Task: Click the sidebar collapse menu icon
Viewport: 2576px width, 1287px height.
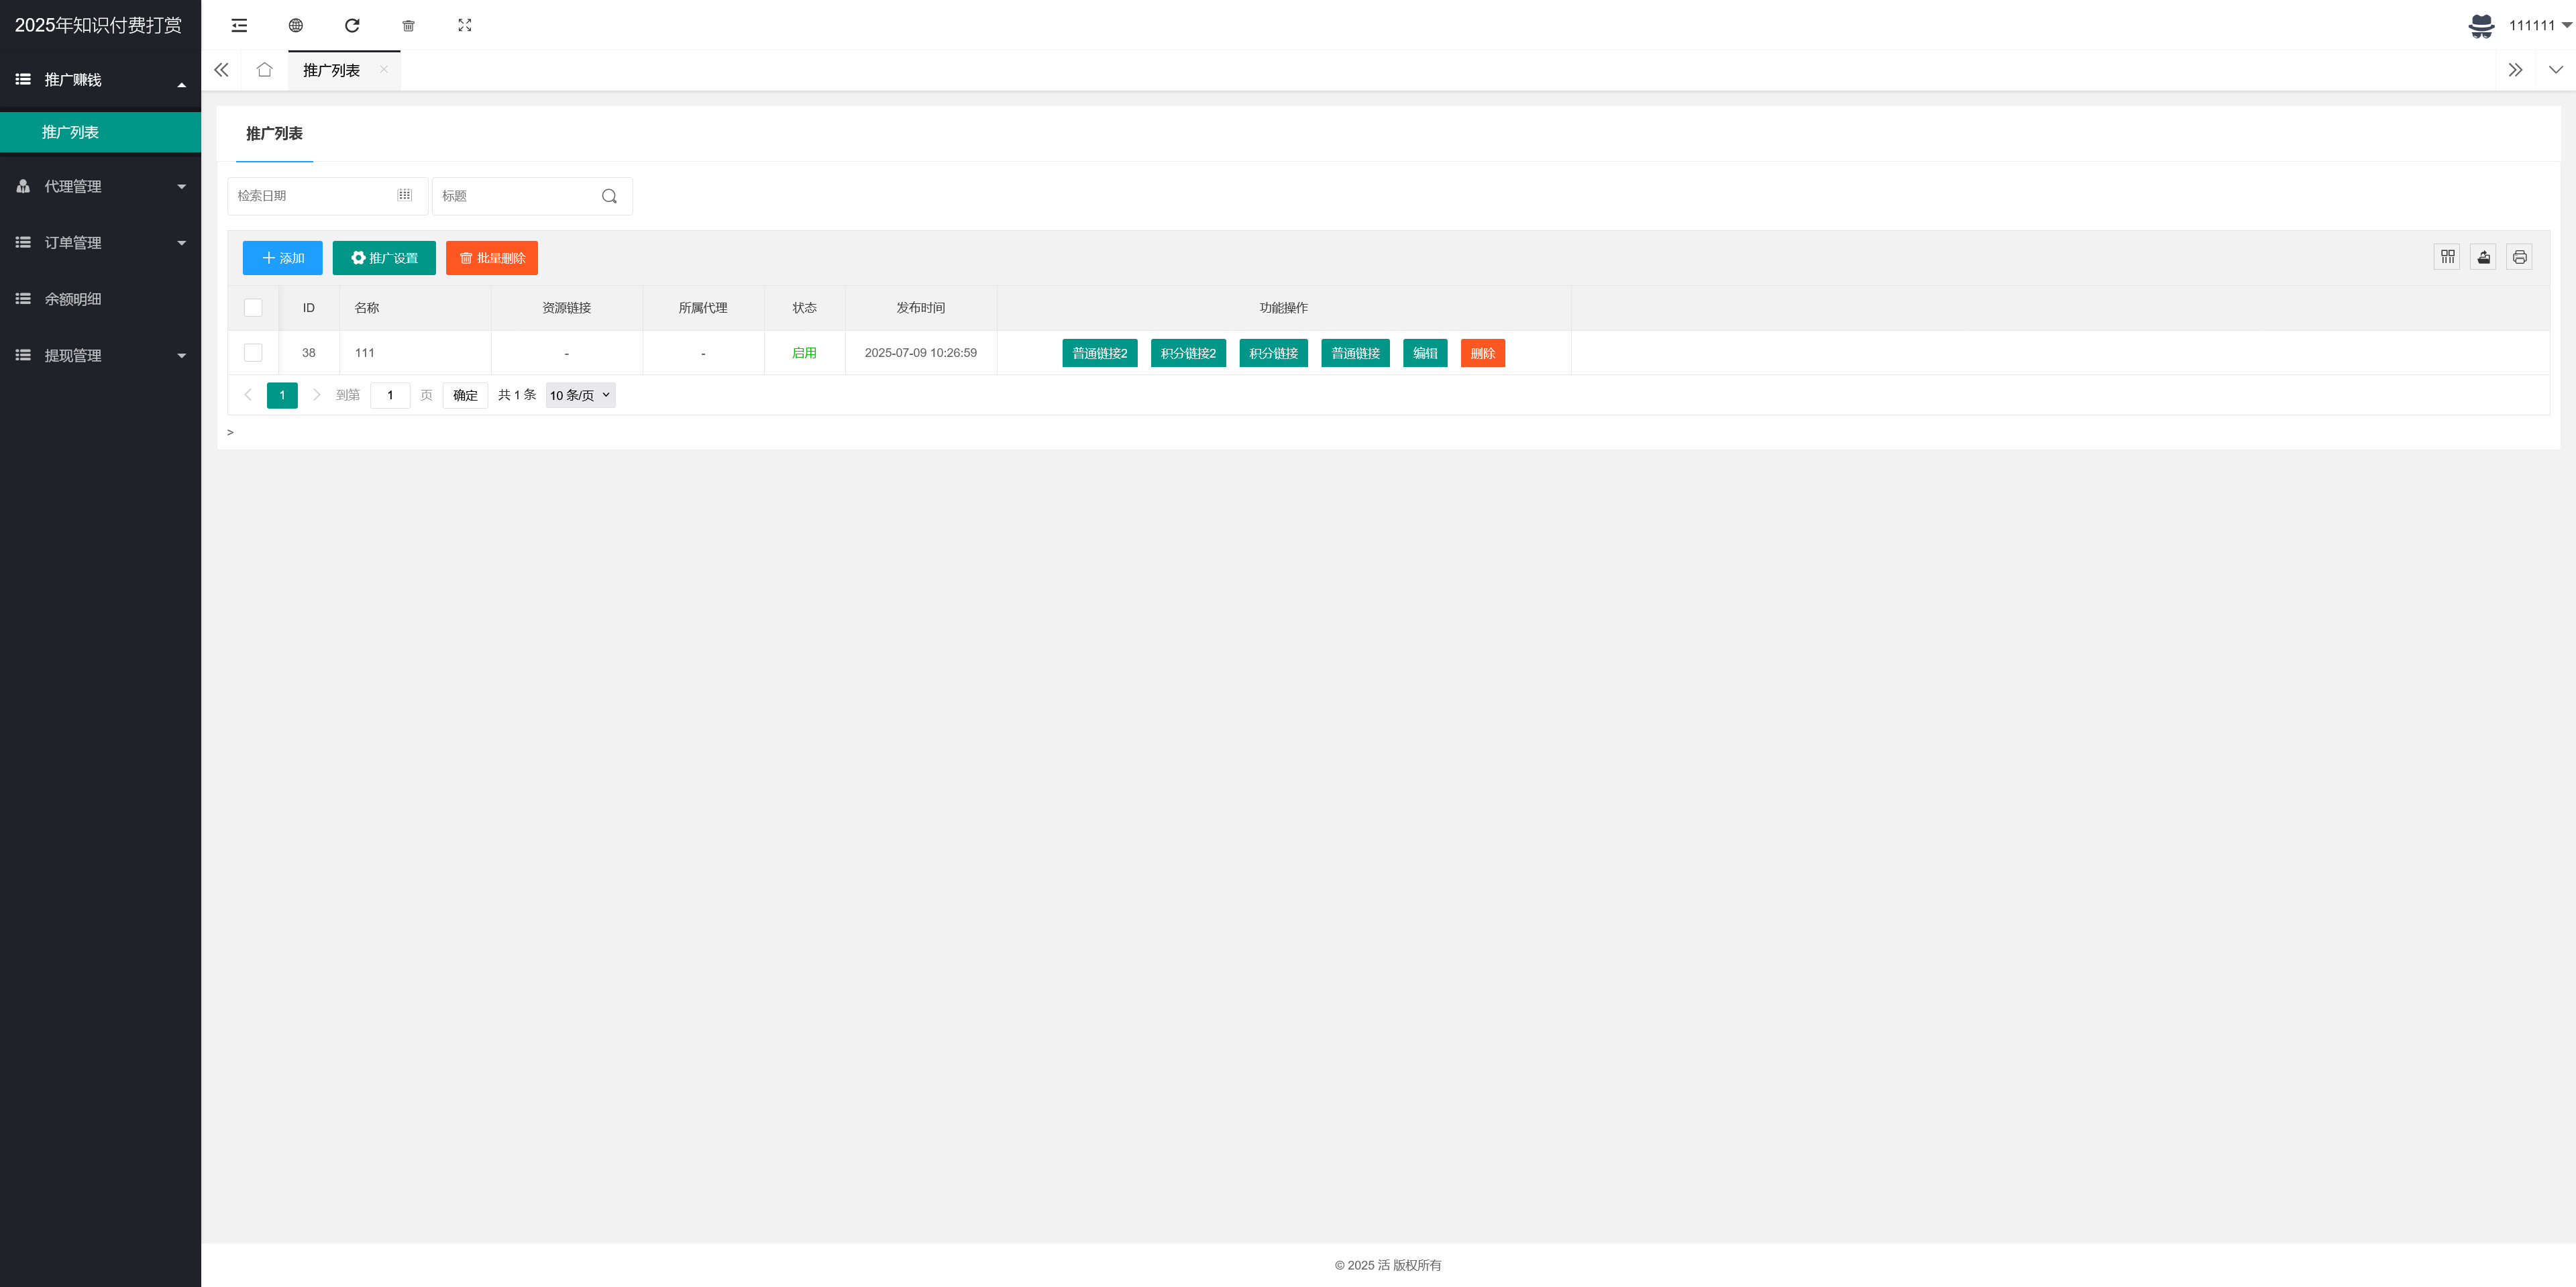Action: [x=239, y=25]
